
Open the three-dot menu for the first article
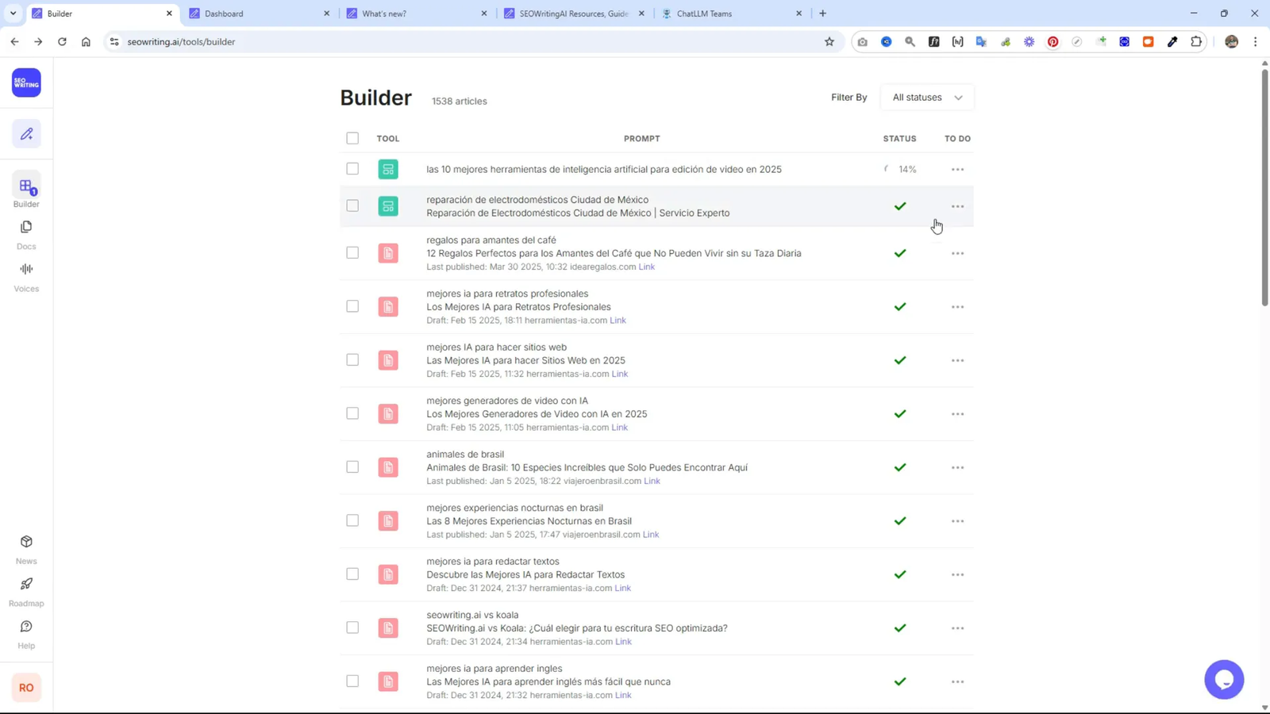[x=957, y=169]
